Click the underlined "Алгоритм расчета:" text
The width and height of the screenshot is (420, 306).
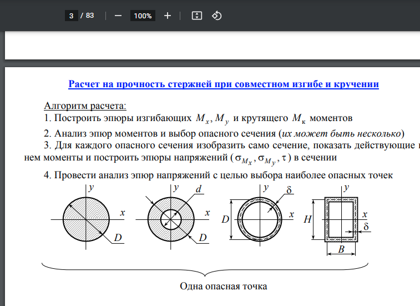click(x=85, y=106)
